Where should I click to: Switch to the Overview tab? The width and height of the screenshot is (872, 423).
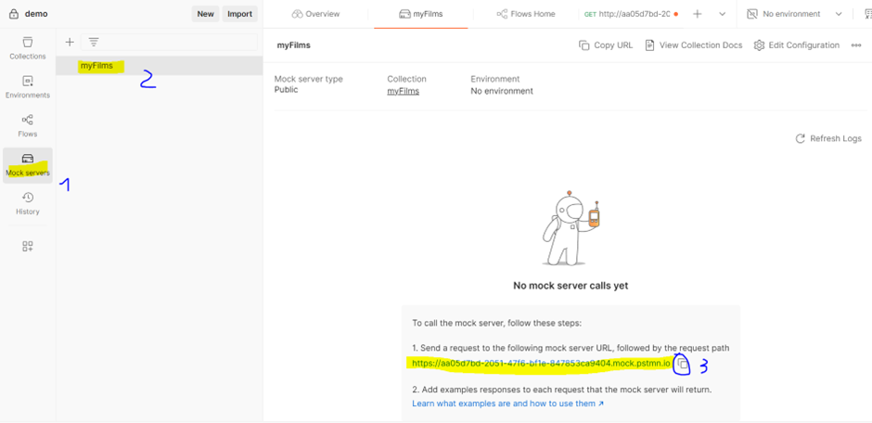tap(315, 14)
